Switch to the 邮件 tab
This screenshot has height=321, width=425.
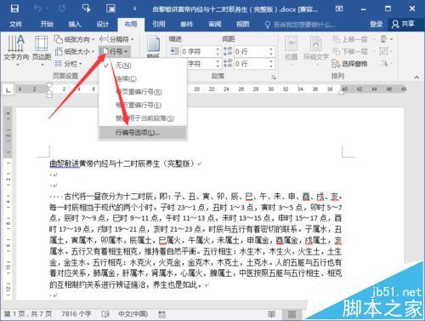187,25
